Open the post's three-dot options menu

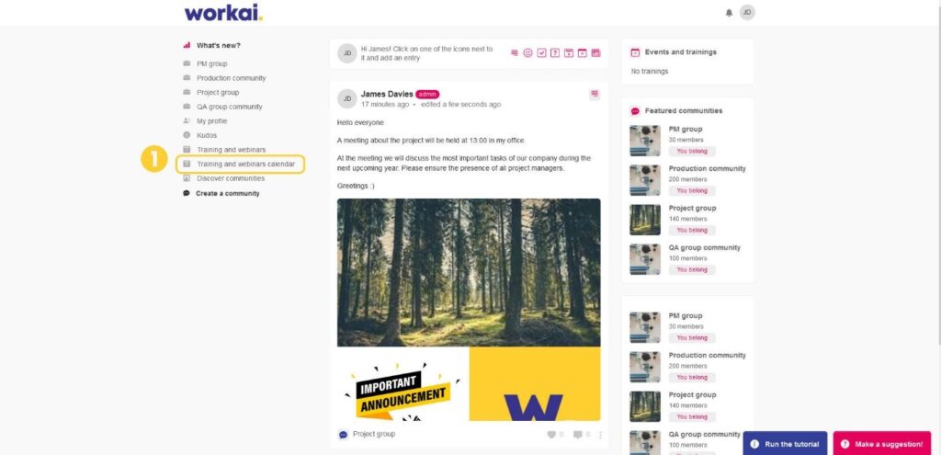(x=600, y=435)
